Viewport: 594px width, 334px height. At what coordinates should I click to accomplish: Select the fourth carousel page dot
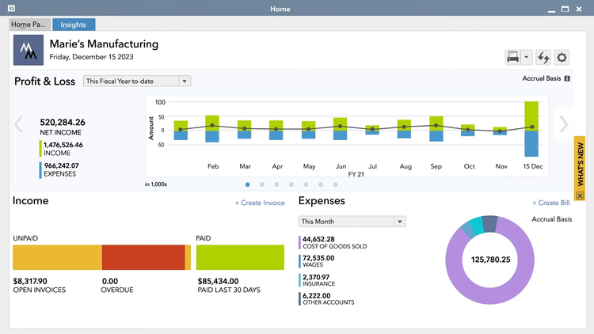(291, 184)
